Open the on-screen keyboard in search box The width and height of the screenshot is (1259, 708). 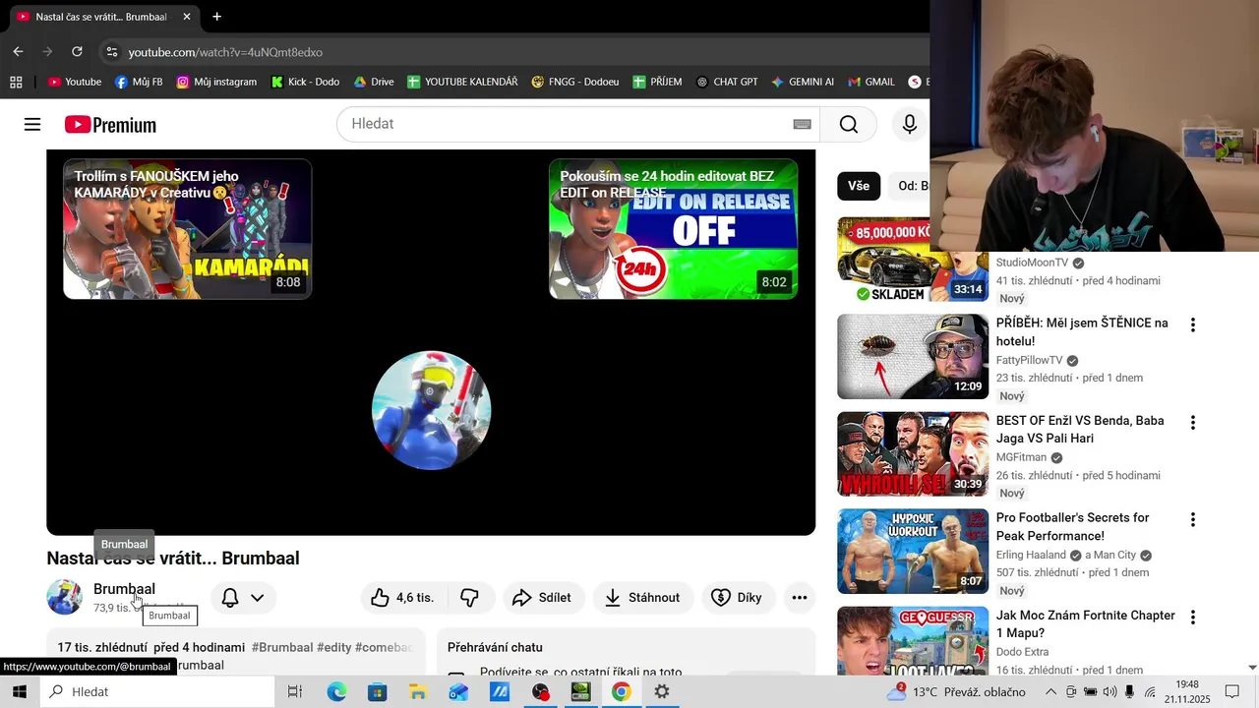point(803,124)
